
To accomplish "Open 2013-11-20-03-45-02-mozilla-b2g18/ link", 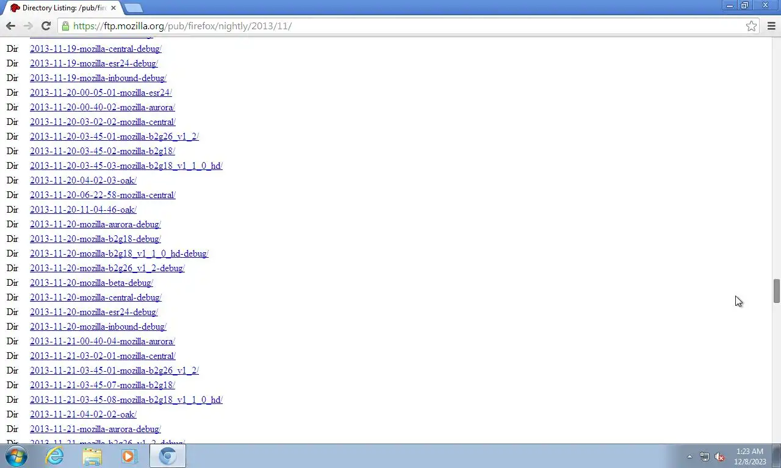I will click(x=103, y=151).
